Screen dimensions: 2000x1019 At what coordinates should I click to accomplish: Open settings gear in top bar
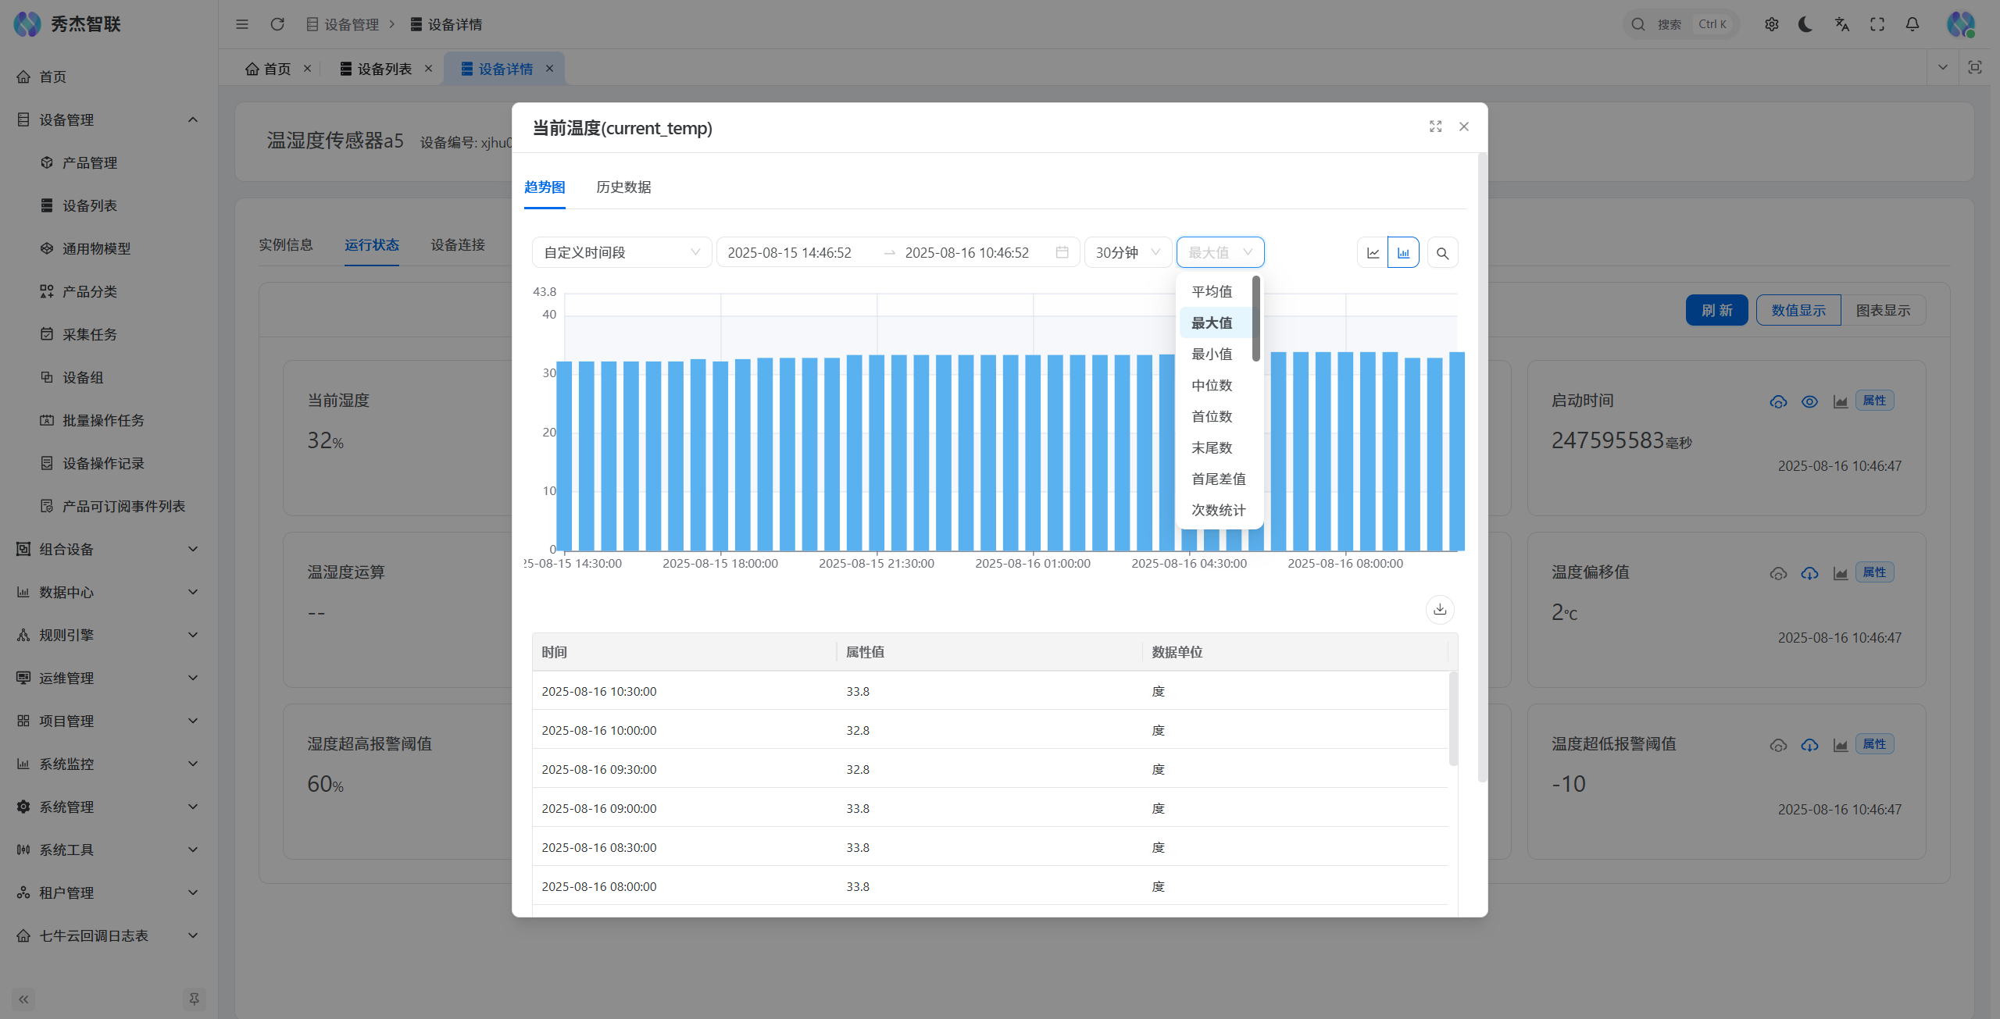(1771, 24)
